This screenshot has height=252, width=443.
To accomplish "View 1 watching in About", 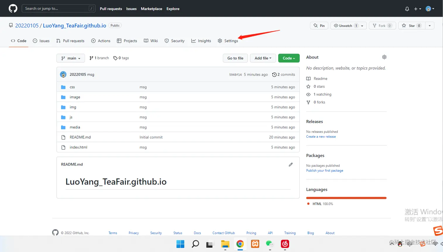I will coord(319,94).
